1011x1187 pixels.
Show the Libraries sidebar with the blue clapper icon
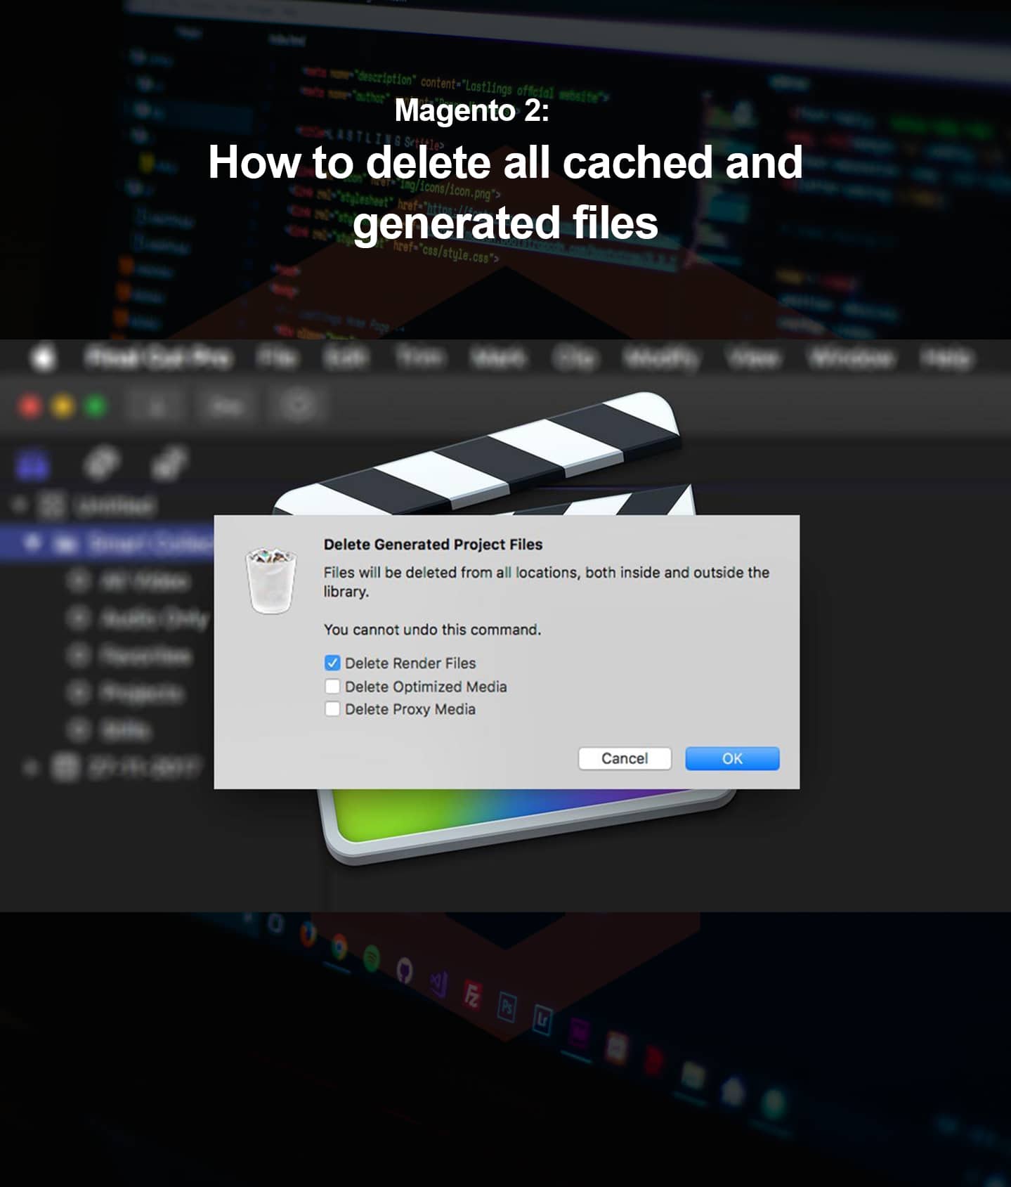click(32, 464)
